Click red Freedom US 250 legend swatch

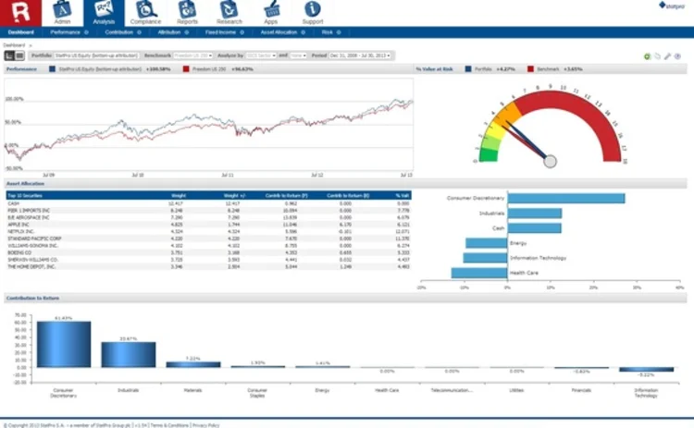click(186, 69)
